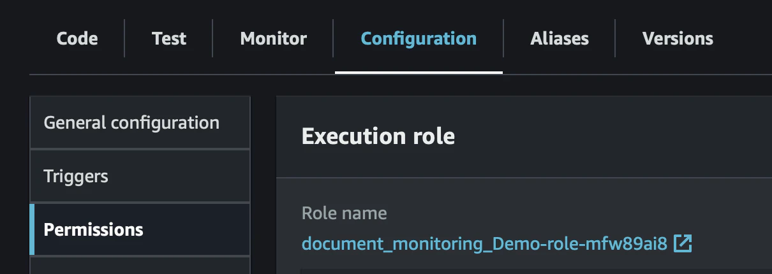The width and height of the screenshot is (772, 274).
Task: Select General configuration in sidebar
Action: coord(140,122)
